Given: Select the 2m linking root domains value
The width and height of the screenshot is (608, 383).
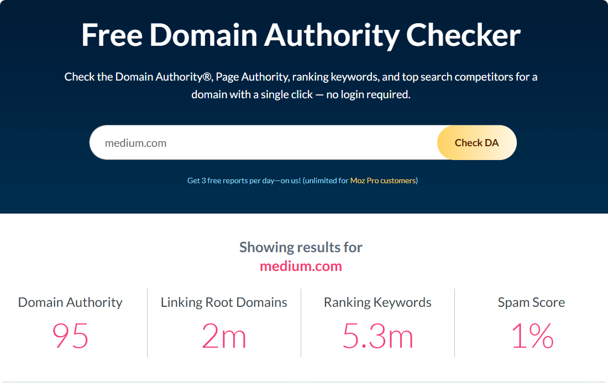Looking at the screenshot, I should (x=224, y=336).
